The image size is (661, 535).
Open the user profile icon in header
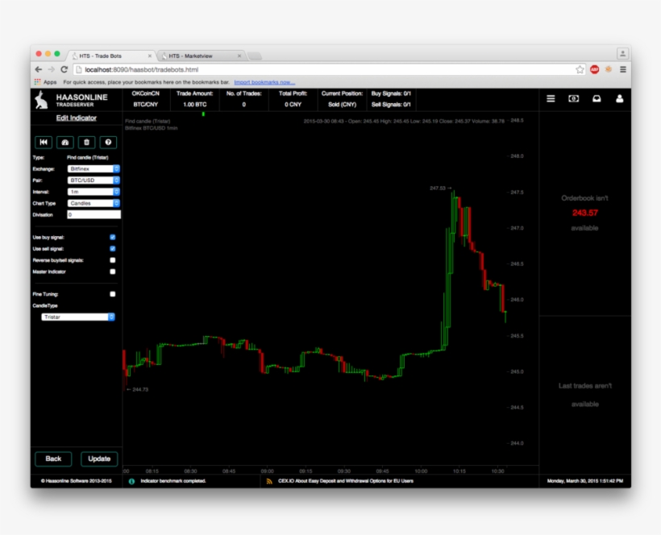(x=619, y=98)
